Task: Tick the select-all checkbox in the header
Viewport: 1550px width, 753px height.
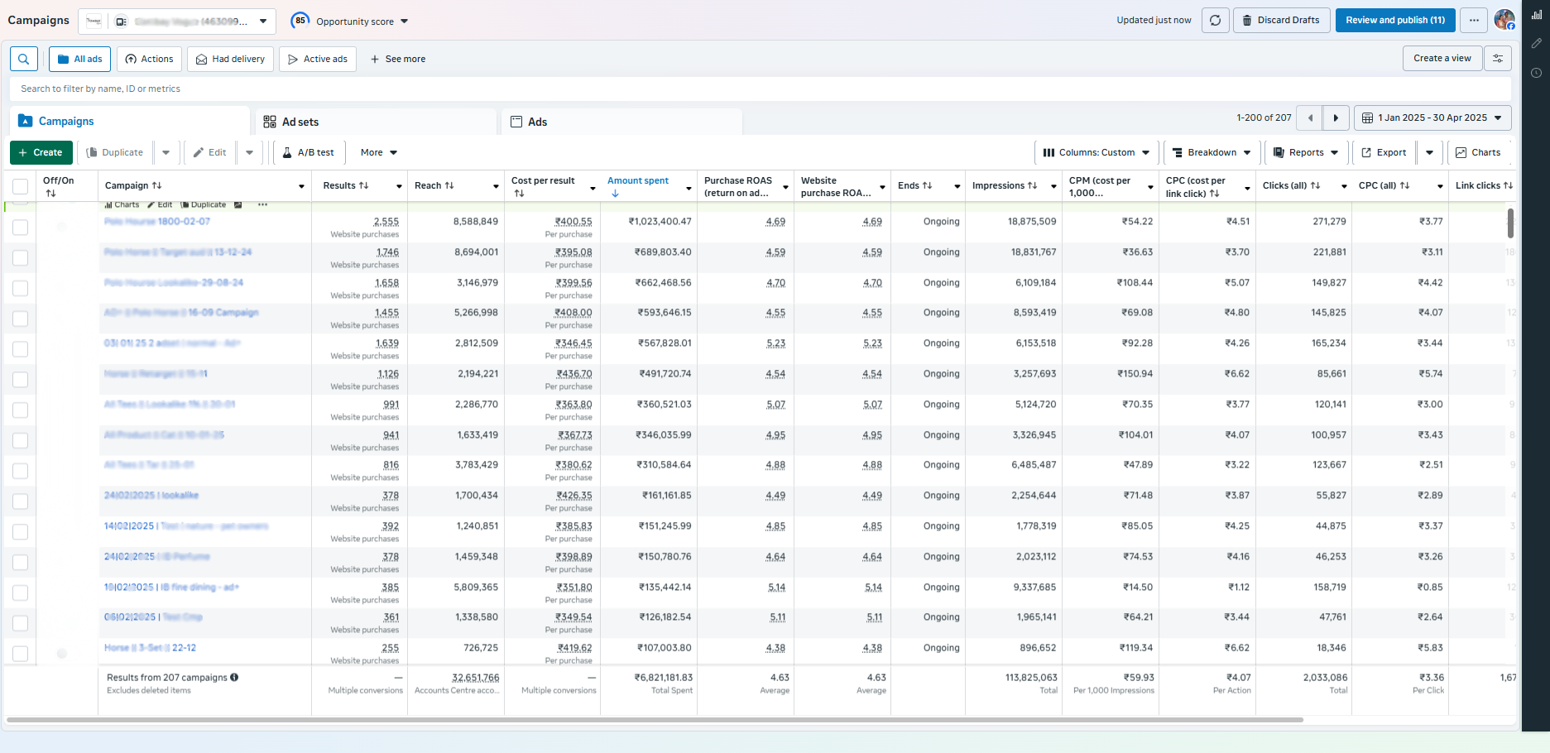Action: (x=21, y=186)
